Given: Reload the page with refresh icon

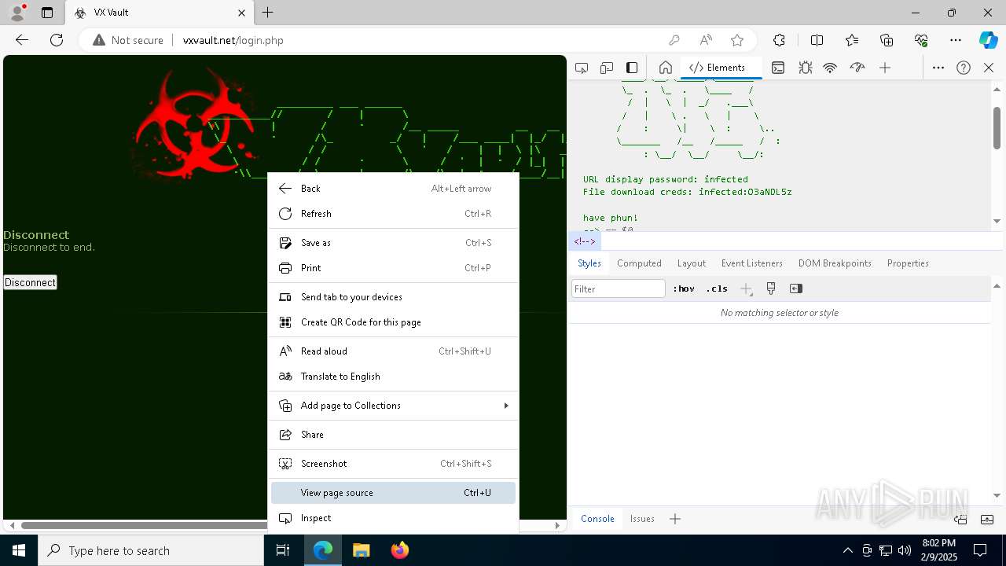Looking at the screenshot, I should point(57,40).
